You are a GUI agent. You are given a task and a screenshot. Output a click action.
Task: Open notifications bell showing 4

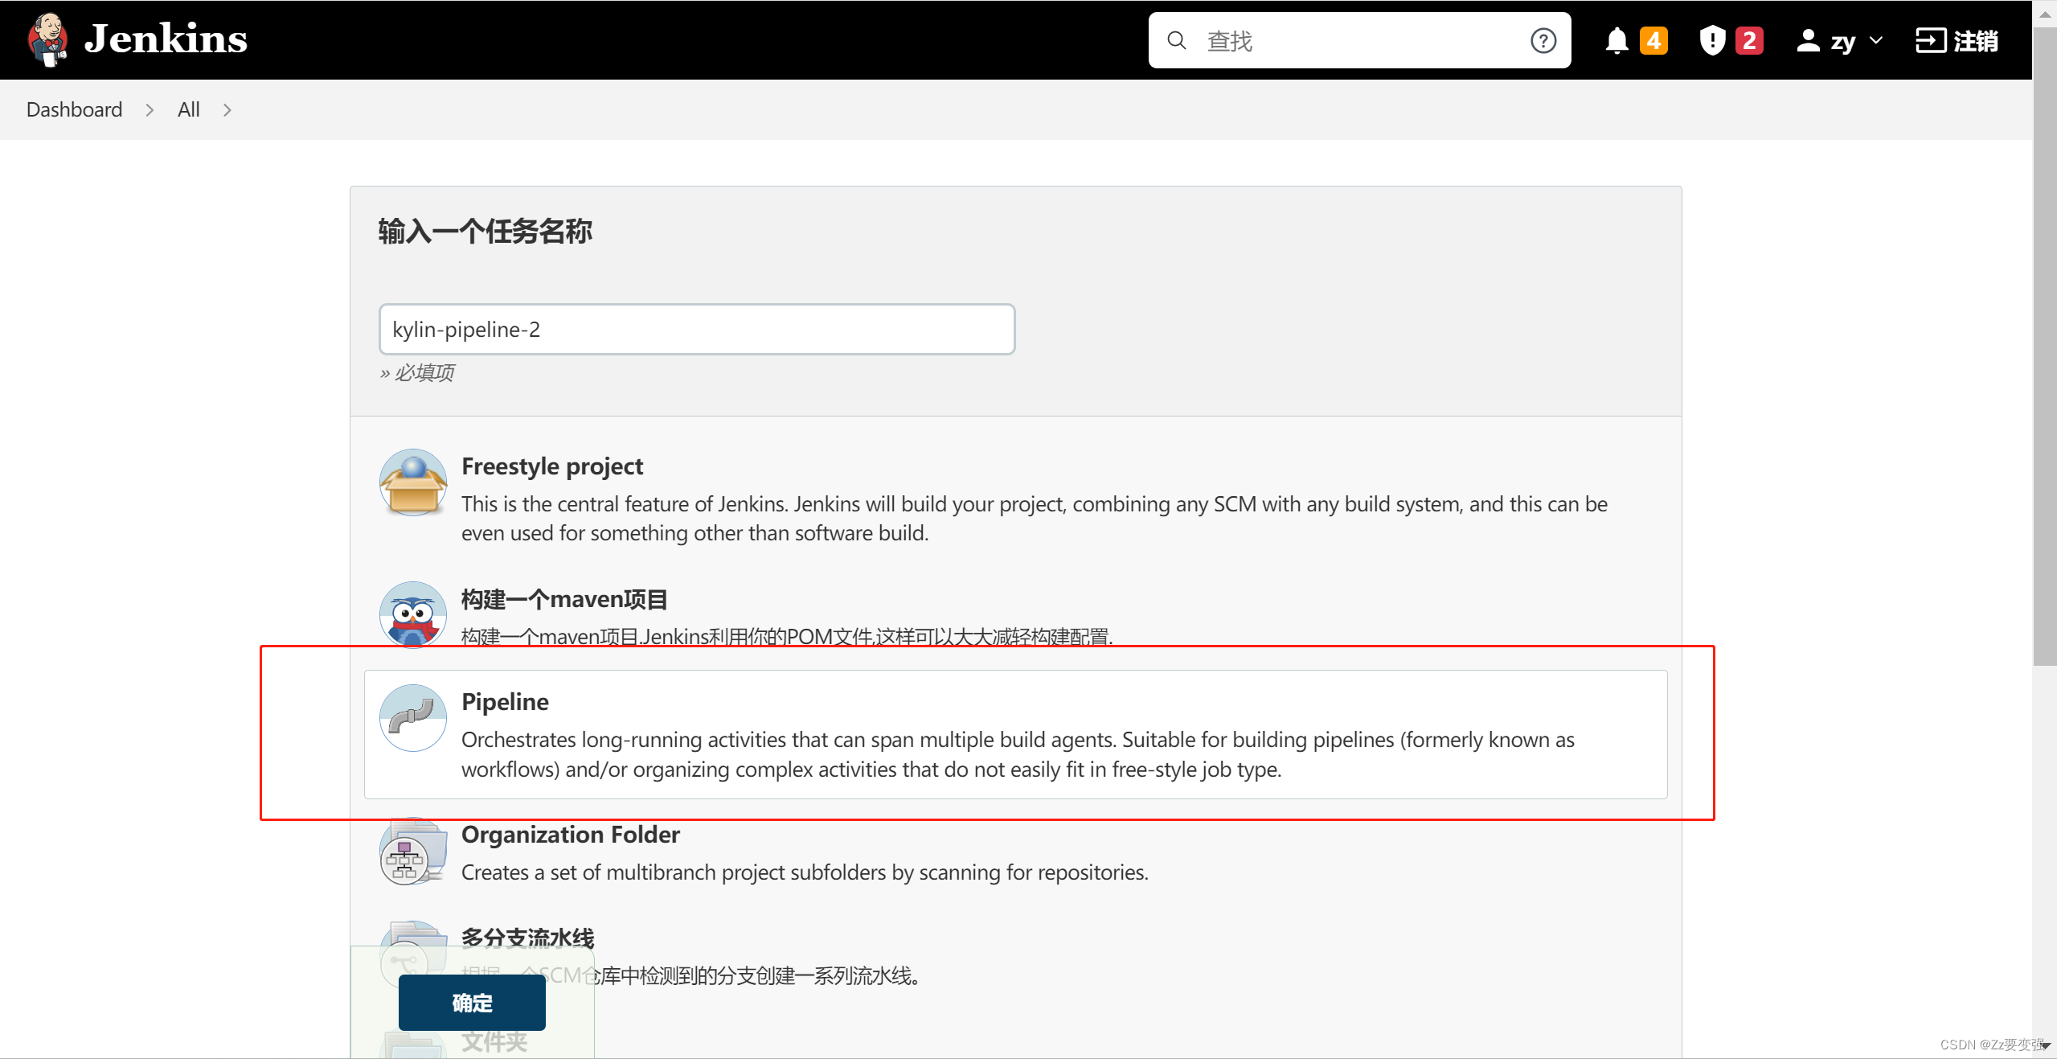point(1633,39)
